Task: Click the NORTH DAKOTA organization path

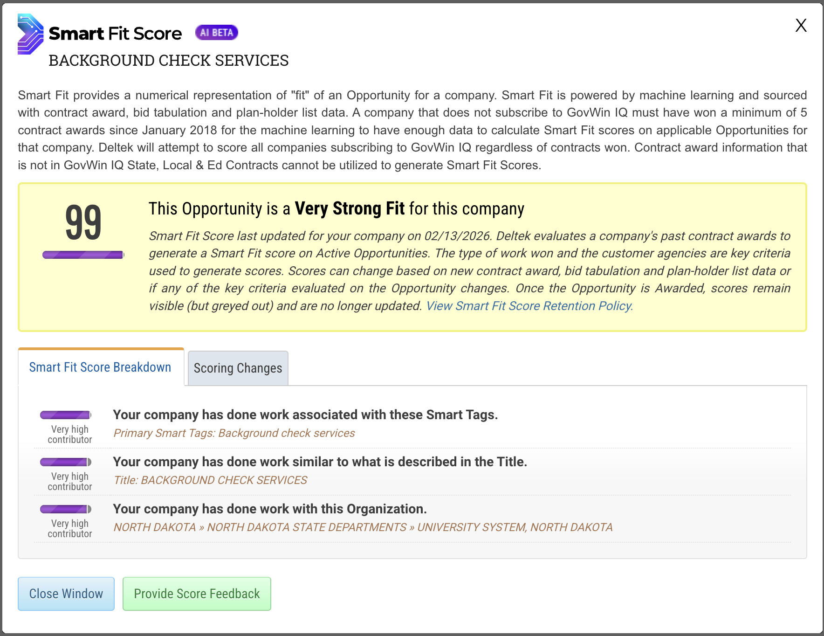Action: (363, 527)
